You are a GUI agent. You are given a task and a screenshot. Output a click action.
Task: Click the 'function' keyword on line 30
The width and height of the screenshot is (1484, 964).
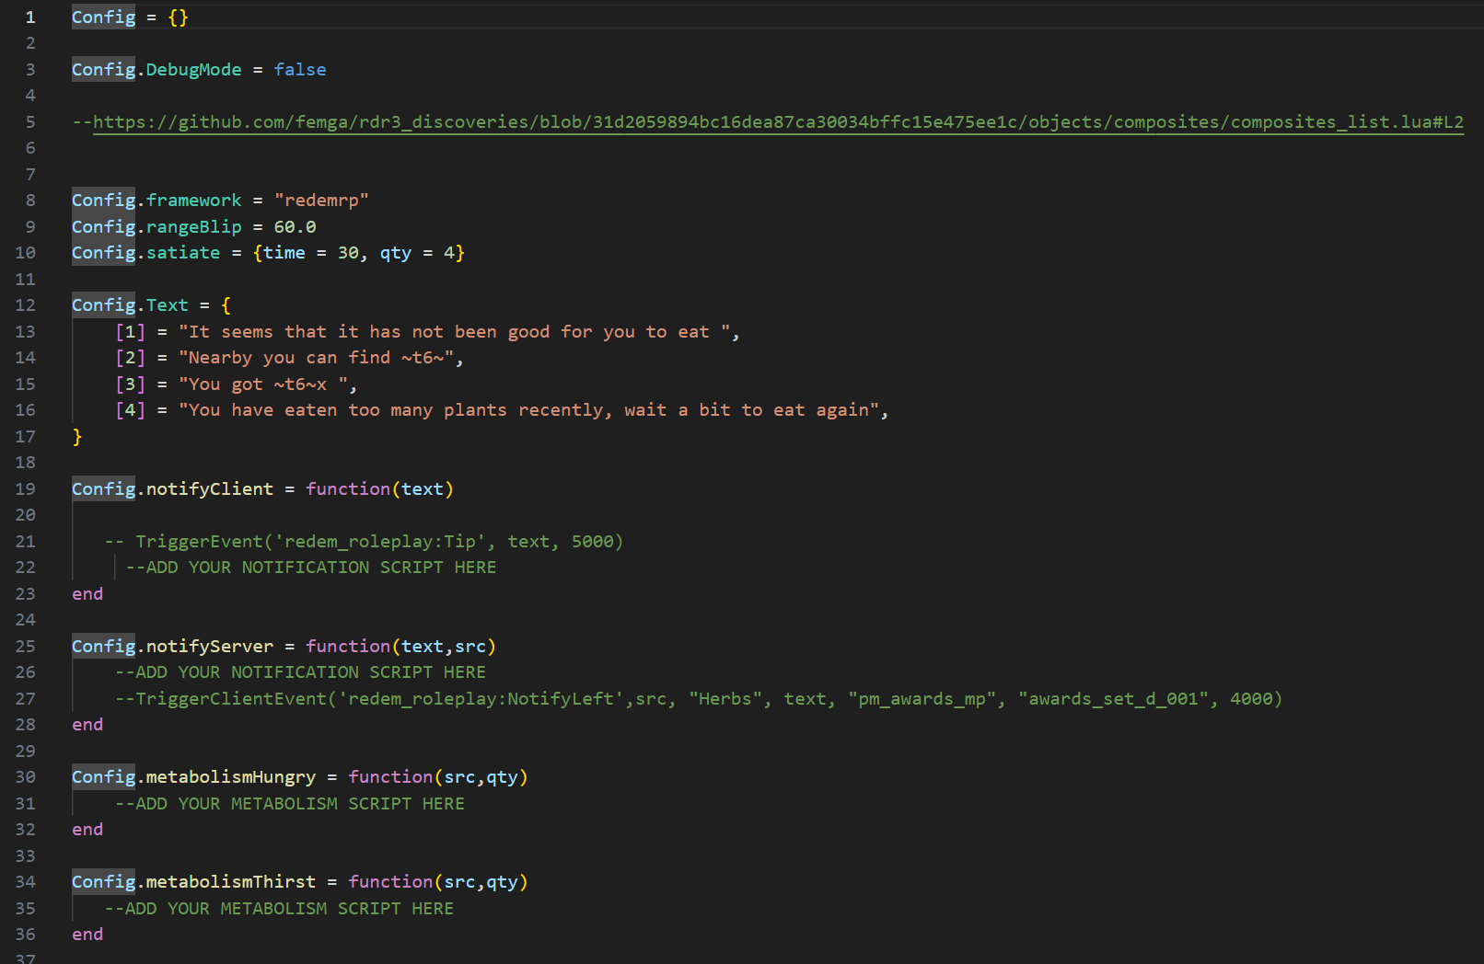click(390, 777)
